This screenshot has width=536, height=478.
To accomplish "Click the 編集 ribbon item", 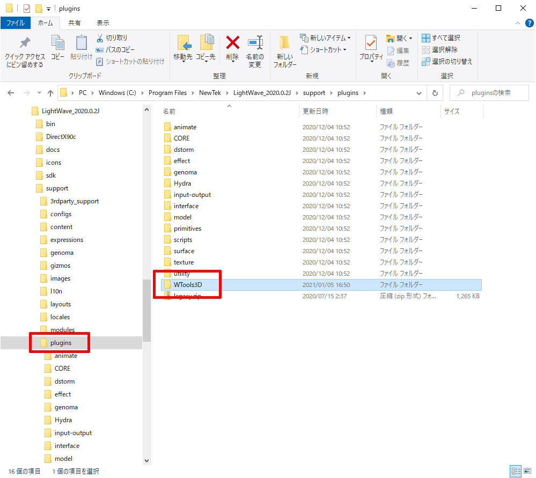I will tap(398, 51).
